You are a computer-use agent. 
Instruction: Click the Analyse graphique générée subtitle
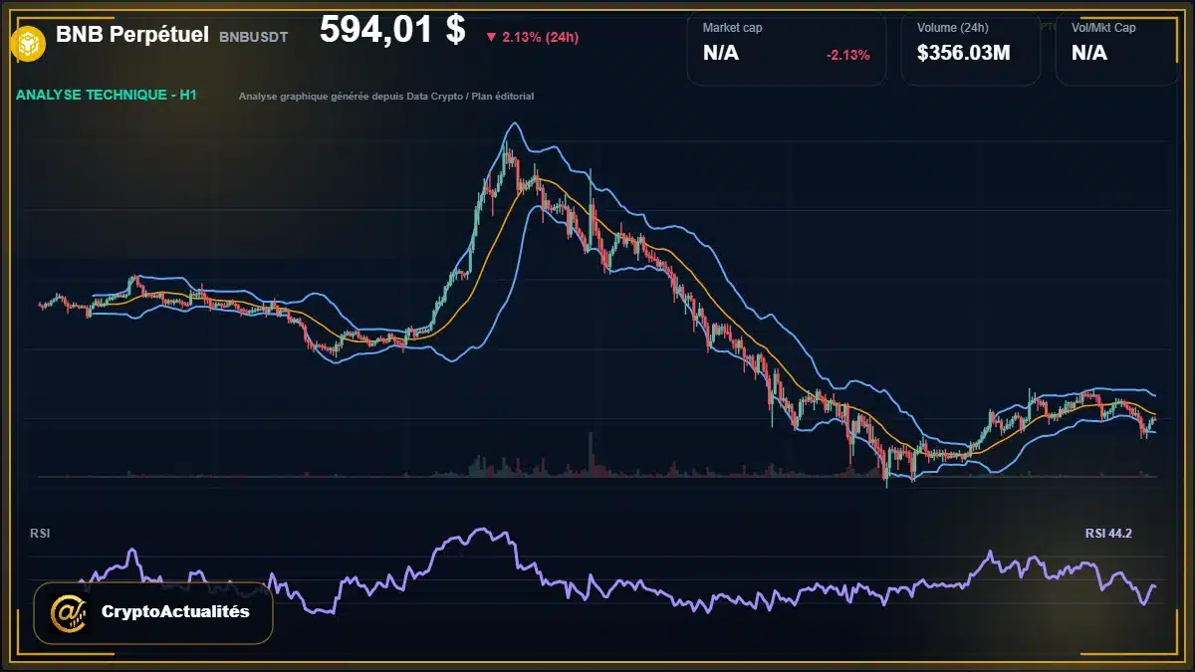pyautogui.click(x=386, y=97)
